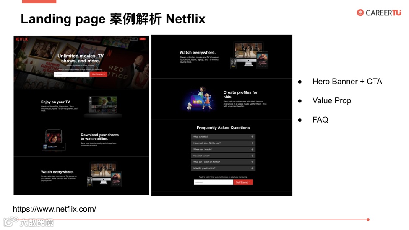
Task: Click the hero banner Get Started button
Action: click(x=99, y=74)
